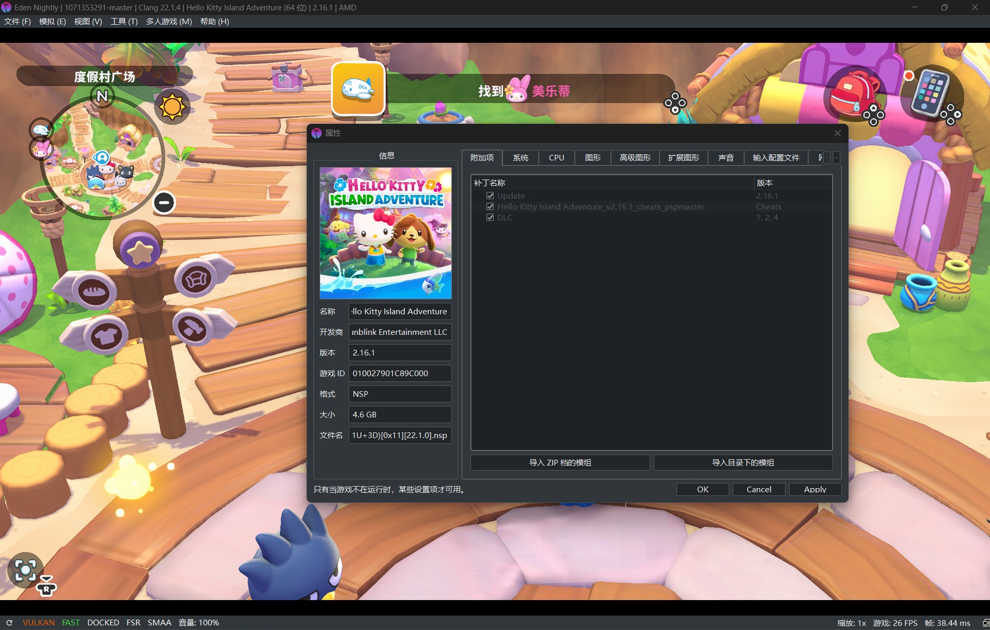The height and width of the screenshot is (630, 990).
Task: Focus the 文件名 field
Action: (x=400, y=435)
